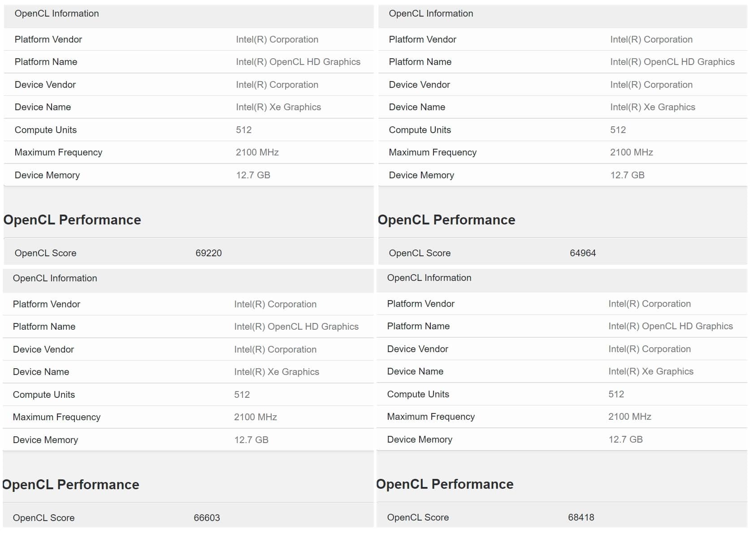Click top-left Compute Units value 512

coord(244,130)
